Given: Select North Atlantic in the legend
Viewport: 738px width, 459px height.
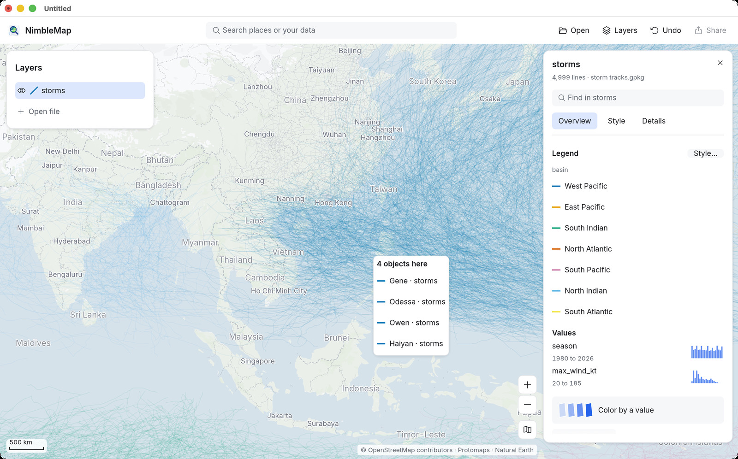Looking at the screenshot, I should [588, 249].
